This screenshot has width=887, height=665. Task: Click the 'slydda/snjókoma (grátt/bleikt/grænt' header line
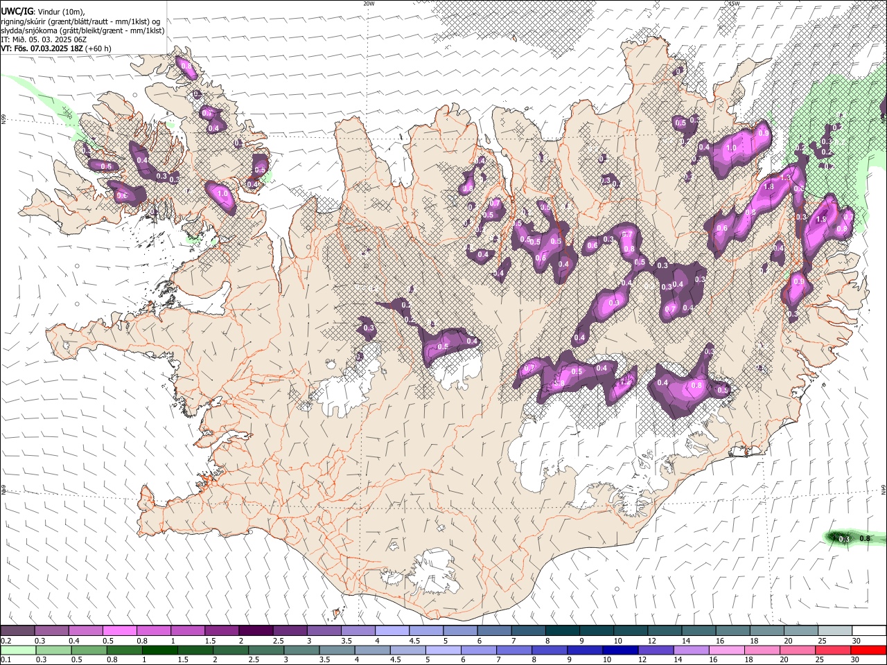pyautogui.click(x=82, y=30)
